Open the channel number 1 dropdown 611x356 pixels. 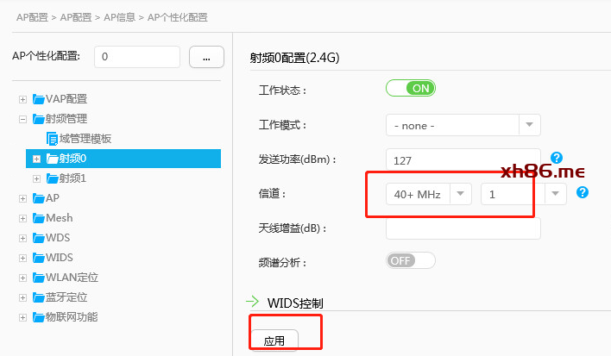(x=523, y=194)
